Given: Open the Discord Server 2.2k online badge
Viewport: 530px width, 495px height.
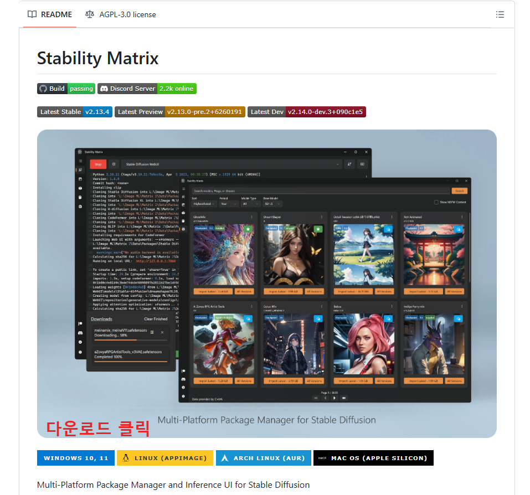Looking at the screenshot, I should (x=147, y=89).
